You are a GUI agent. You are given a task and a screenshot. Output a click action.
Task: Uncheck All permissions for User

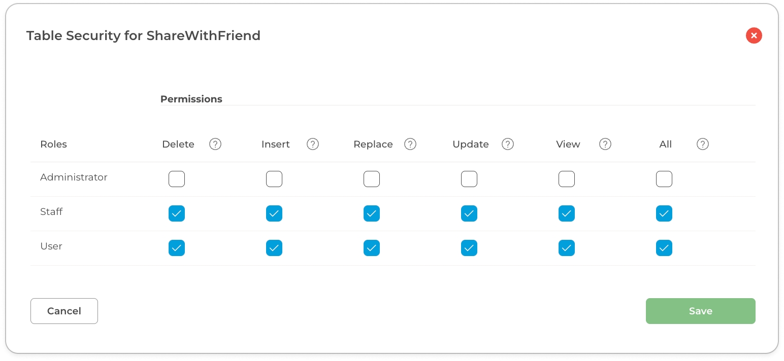[664, 248]
